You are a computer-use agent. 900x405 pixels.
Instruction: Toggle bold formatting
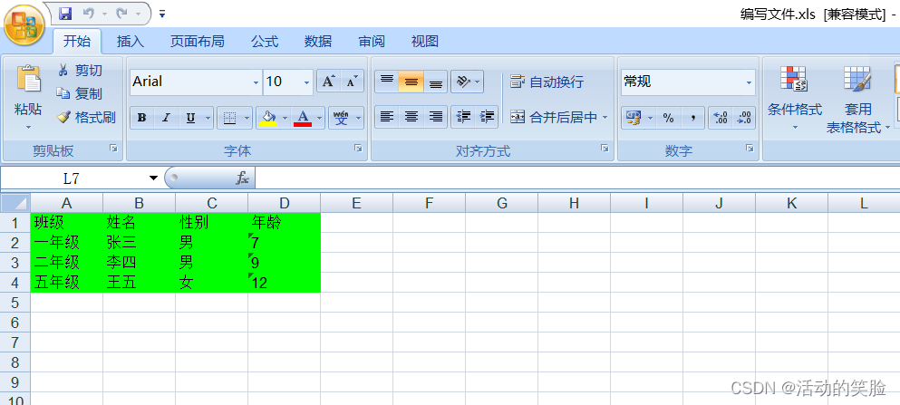tap(141, 118)
